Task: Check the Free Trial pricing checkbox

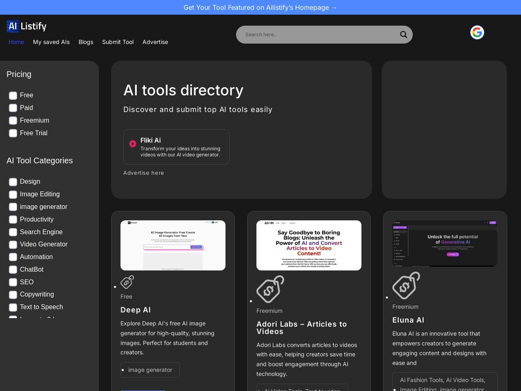Action: pyautogui.click(x=13, y=133)
